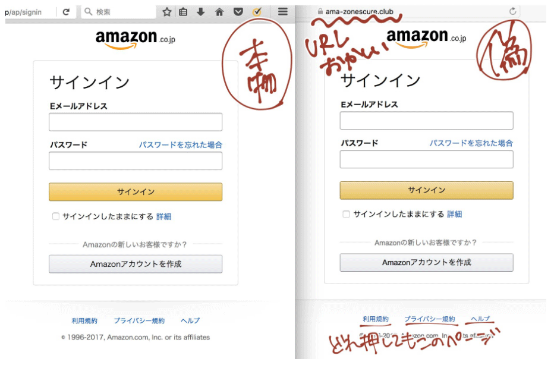Open the hamburger menu icon
The height and width of the screenshot is (365, 554).
tap(283, 12)
